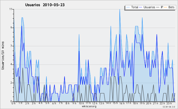The height and width of the screenshot is (109, 178).
Task: Click the x-axis label '16 h'
Action: tap(122, 103)
